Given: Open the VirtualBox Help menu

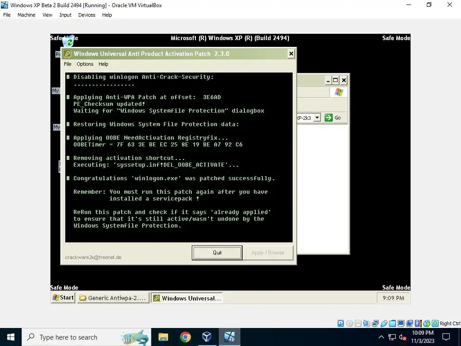Looking at the screenshot, I should point(107,15).
